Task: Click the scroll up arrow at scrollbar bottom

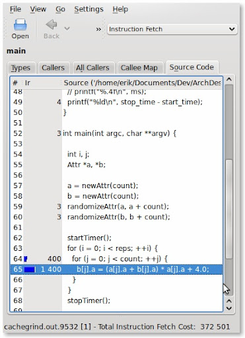Action: [x=229, y=301]
